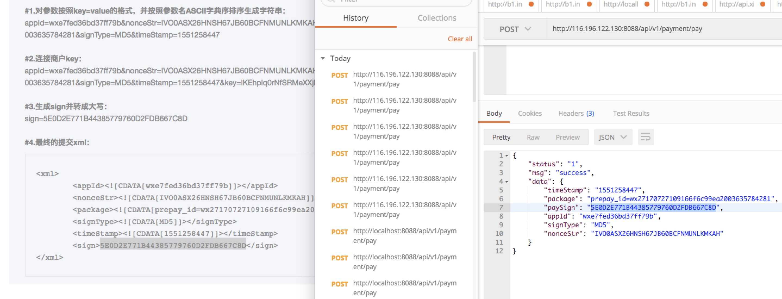The height and width of the screenshot is (299, 782).
Task: Click the "status": "1" line in response
Action: (555, 164)
